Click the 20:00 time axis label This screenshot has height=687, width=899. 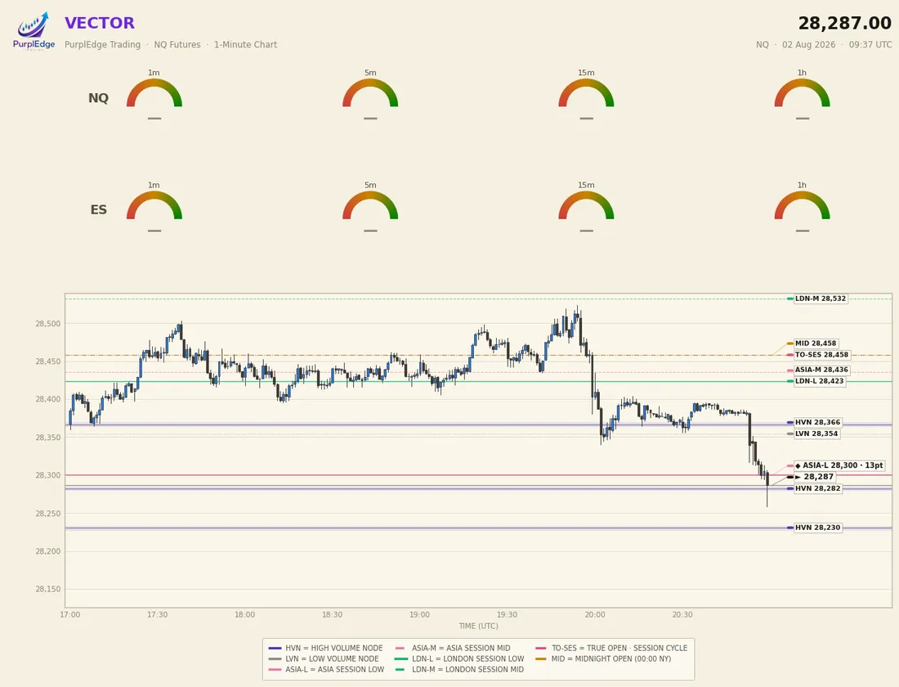594,615
